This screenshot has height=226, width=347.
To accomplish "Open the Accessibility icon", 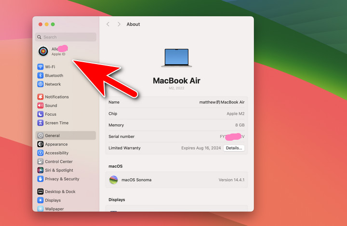I will (40, 153).
